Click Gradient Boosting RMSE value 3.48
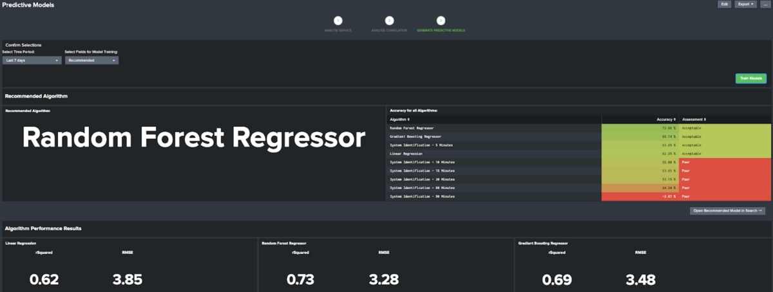The image size is (773, 292). pyautogui.click(x=641, y=280)
